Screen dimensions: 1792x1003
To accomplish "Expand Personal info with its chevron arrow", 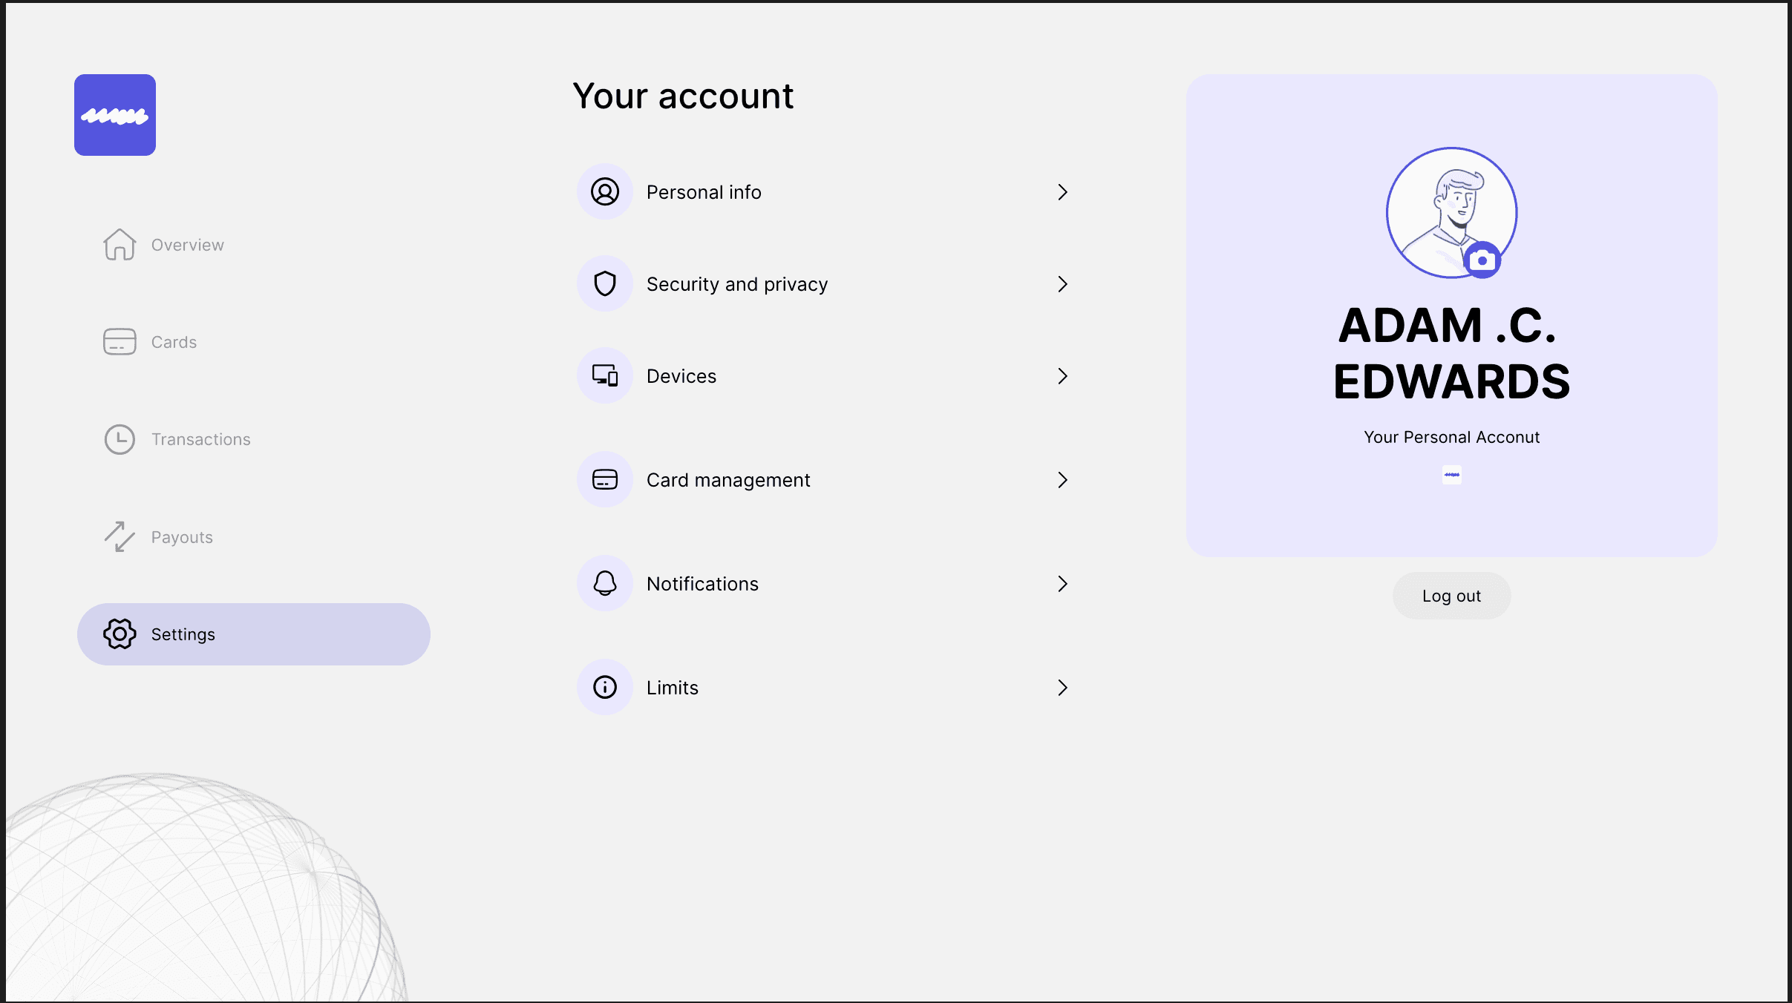I will coord(1062,192).
